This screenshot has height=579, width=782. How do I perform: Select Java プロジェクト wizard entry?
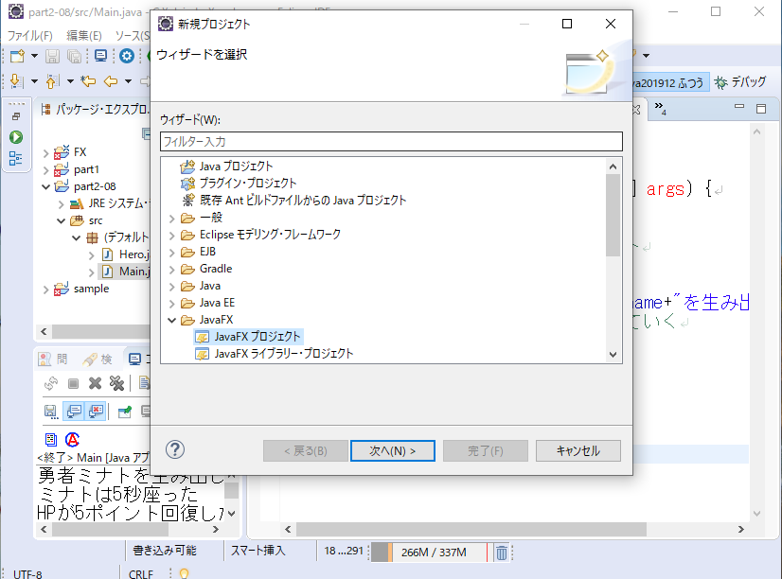coord(227,166)
